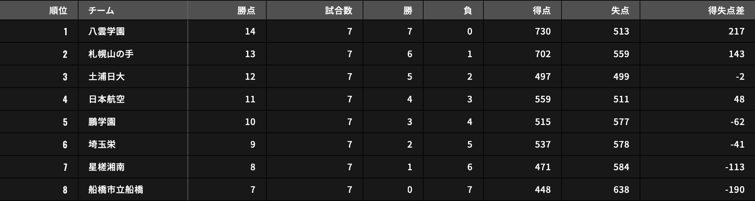The width and height of the screenshot is (755, 201).
Task: Click the 鵬学園 team name
Action: [102, 122]
